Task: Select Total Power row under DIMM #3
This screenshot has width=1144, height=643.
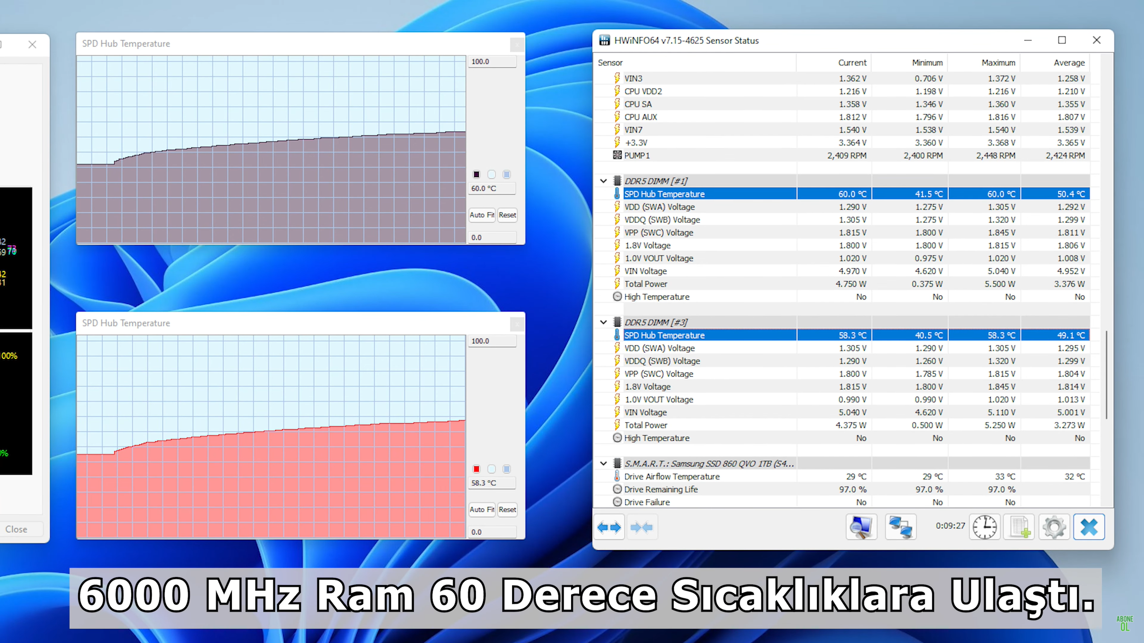Action: (842, 425)
